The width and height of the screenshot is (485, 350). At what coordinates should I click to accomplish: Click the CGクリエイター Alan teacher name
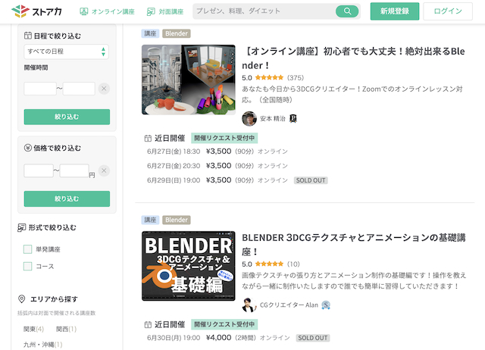pos(289,305)
